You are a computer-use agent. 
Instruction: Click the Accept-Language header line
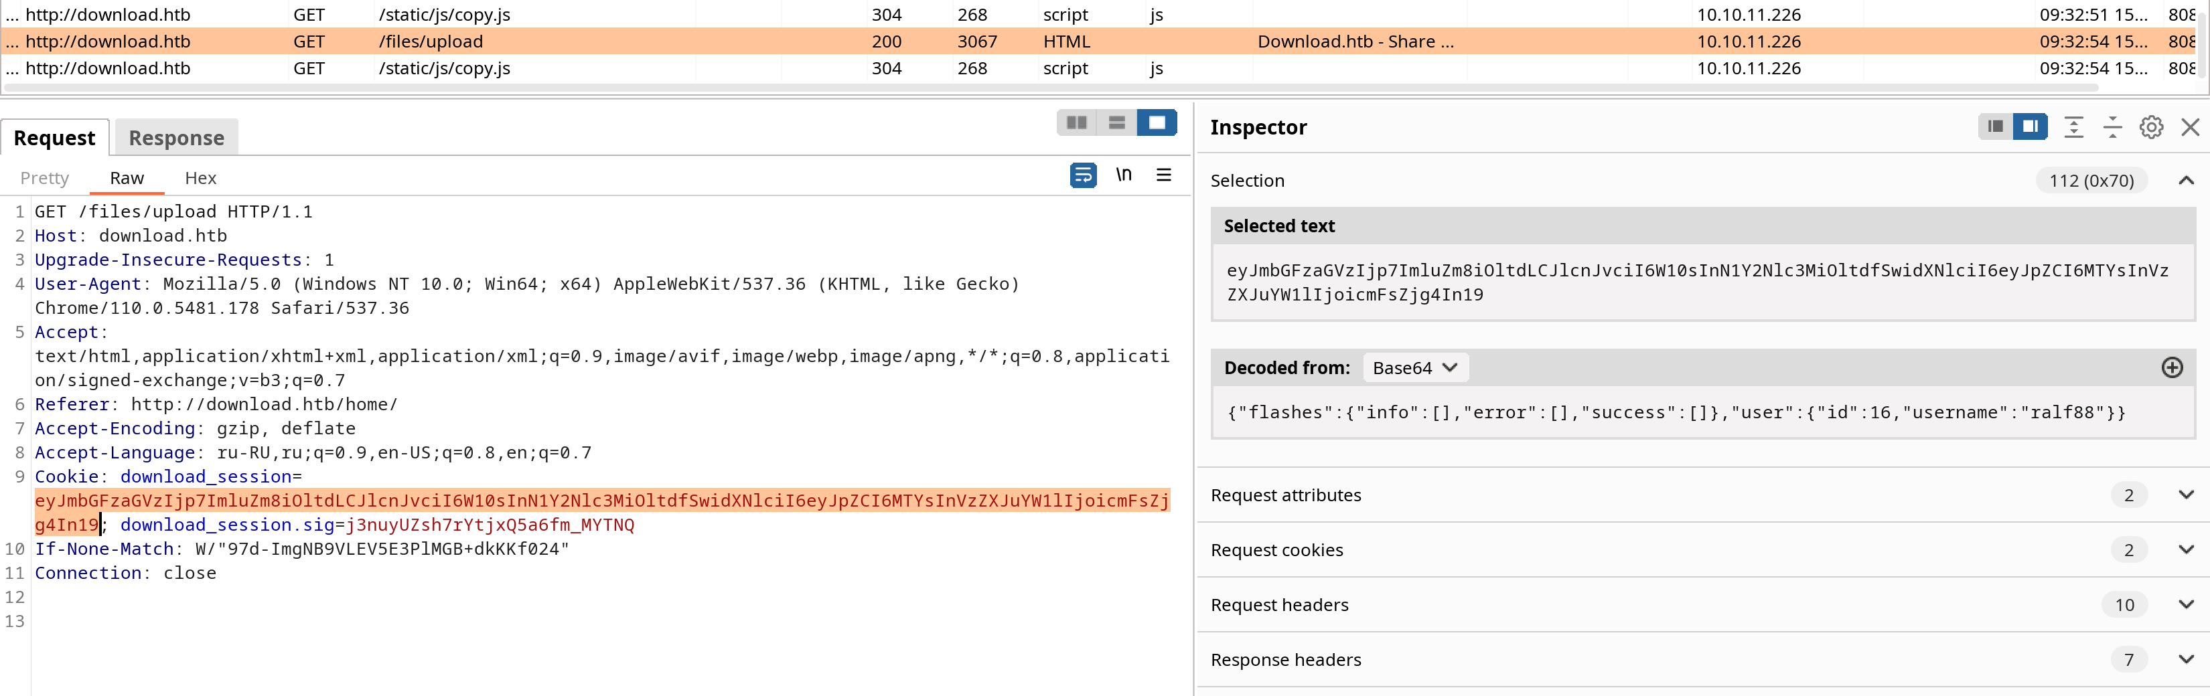click(x=313, y=452)
